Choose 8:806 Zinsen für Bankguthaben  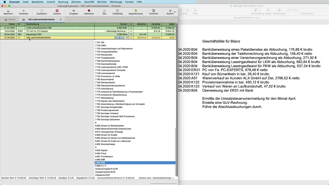135,126
